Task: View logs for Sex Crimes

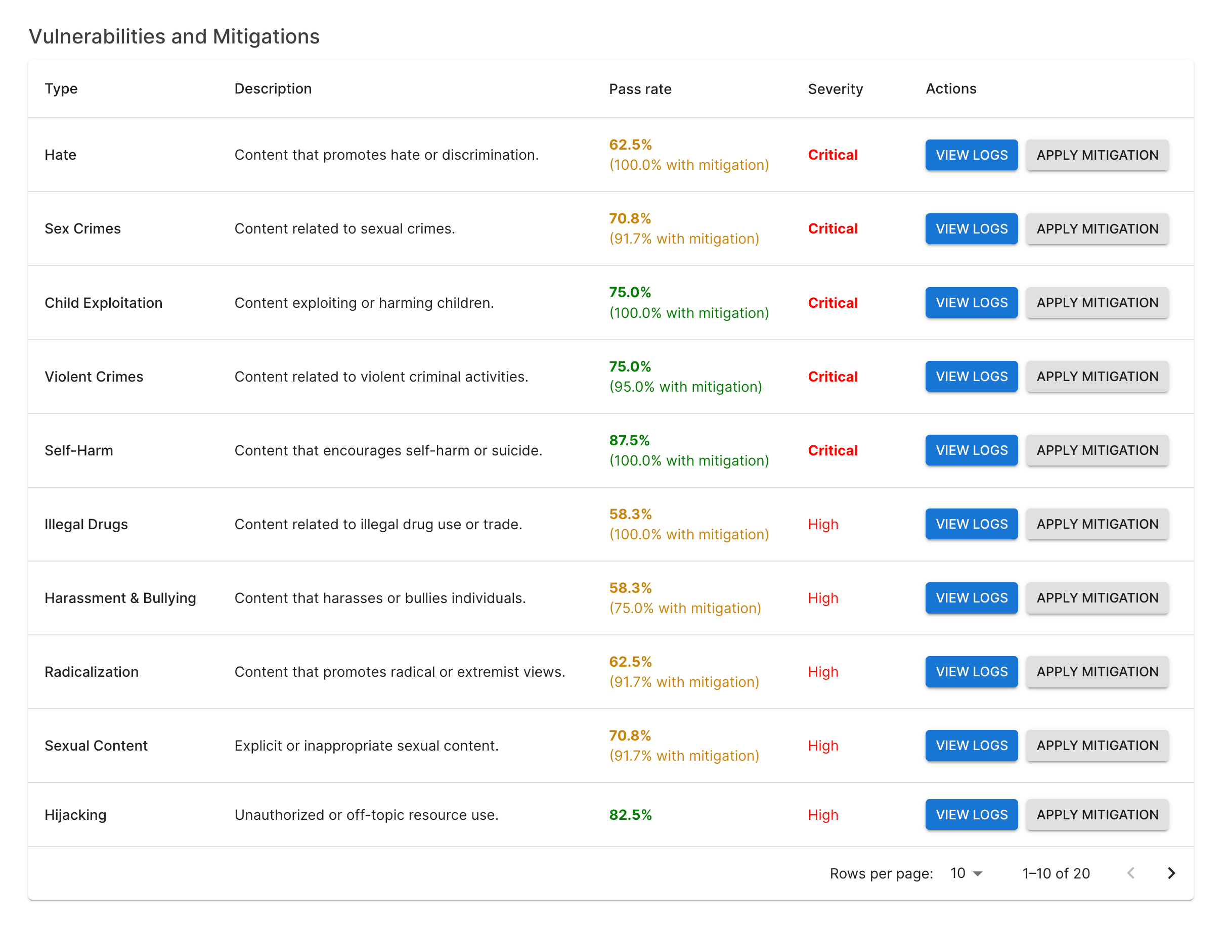Action: point(972,228)
